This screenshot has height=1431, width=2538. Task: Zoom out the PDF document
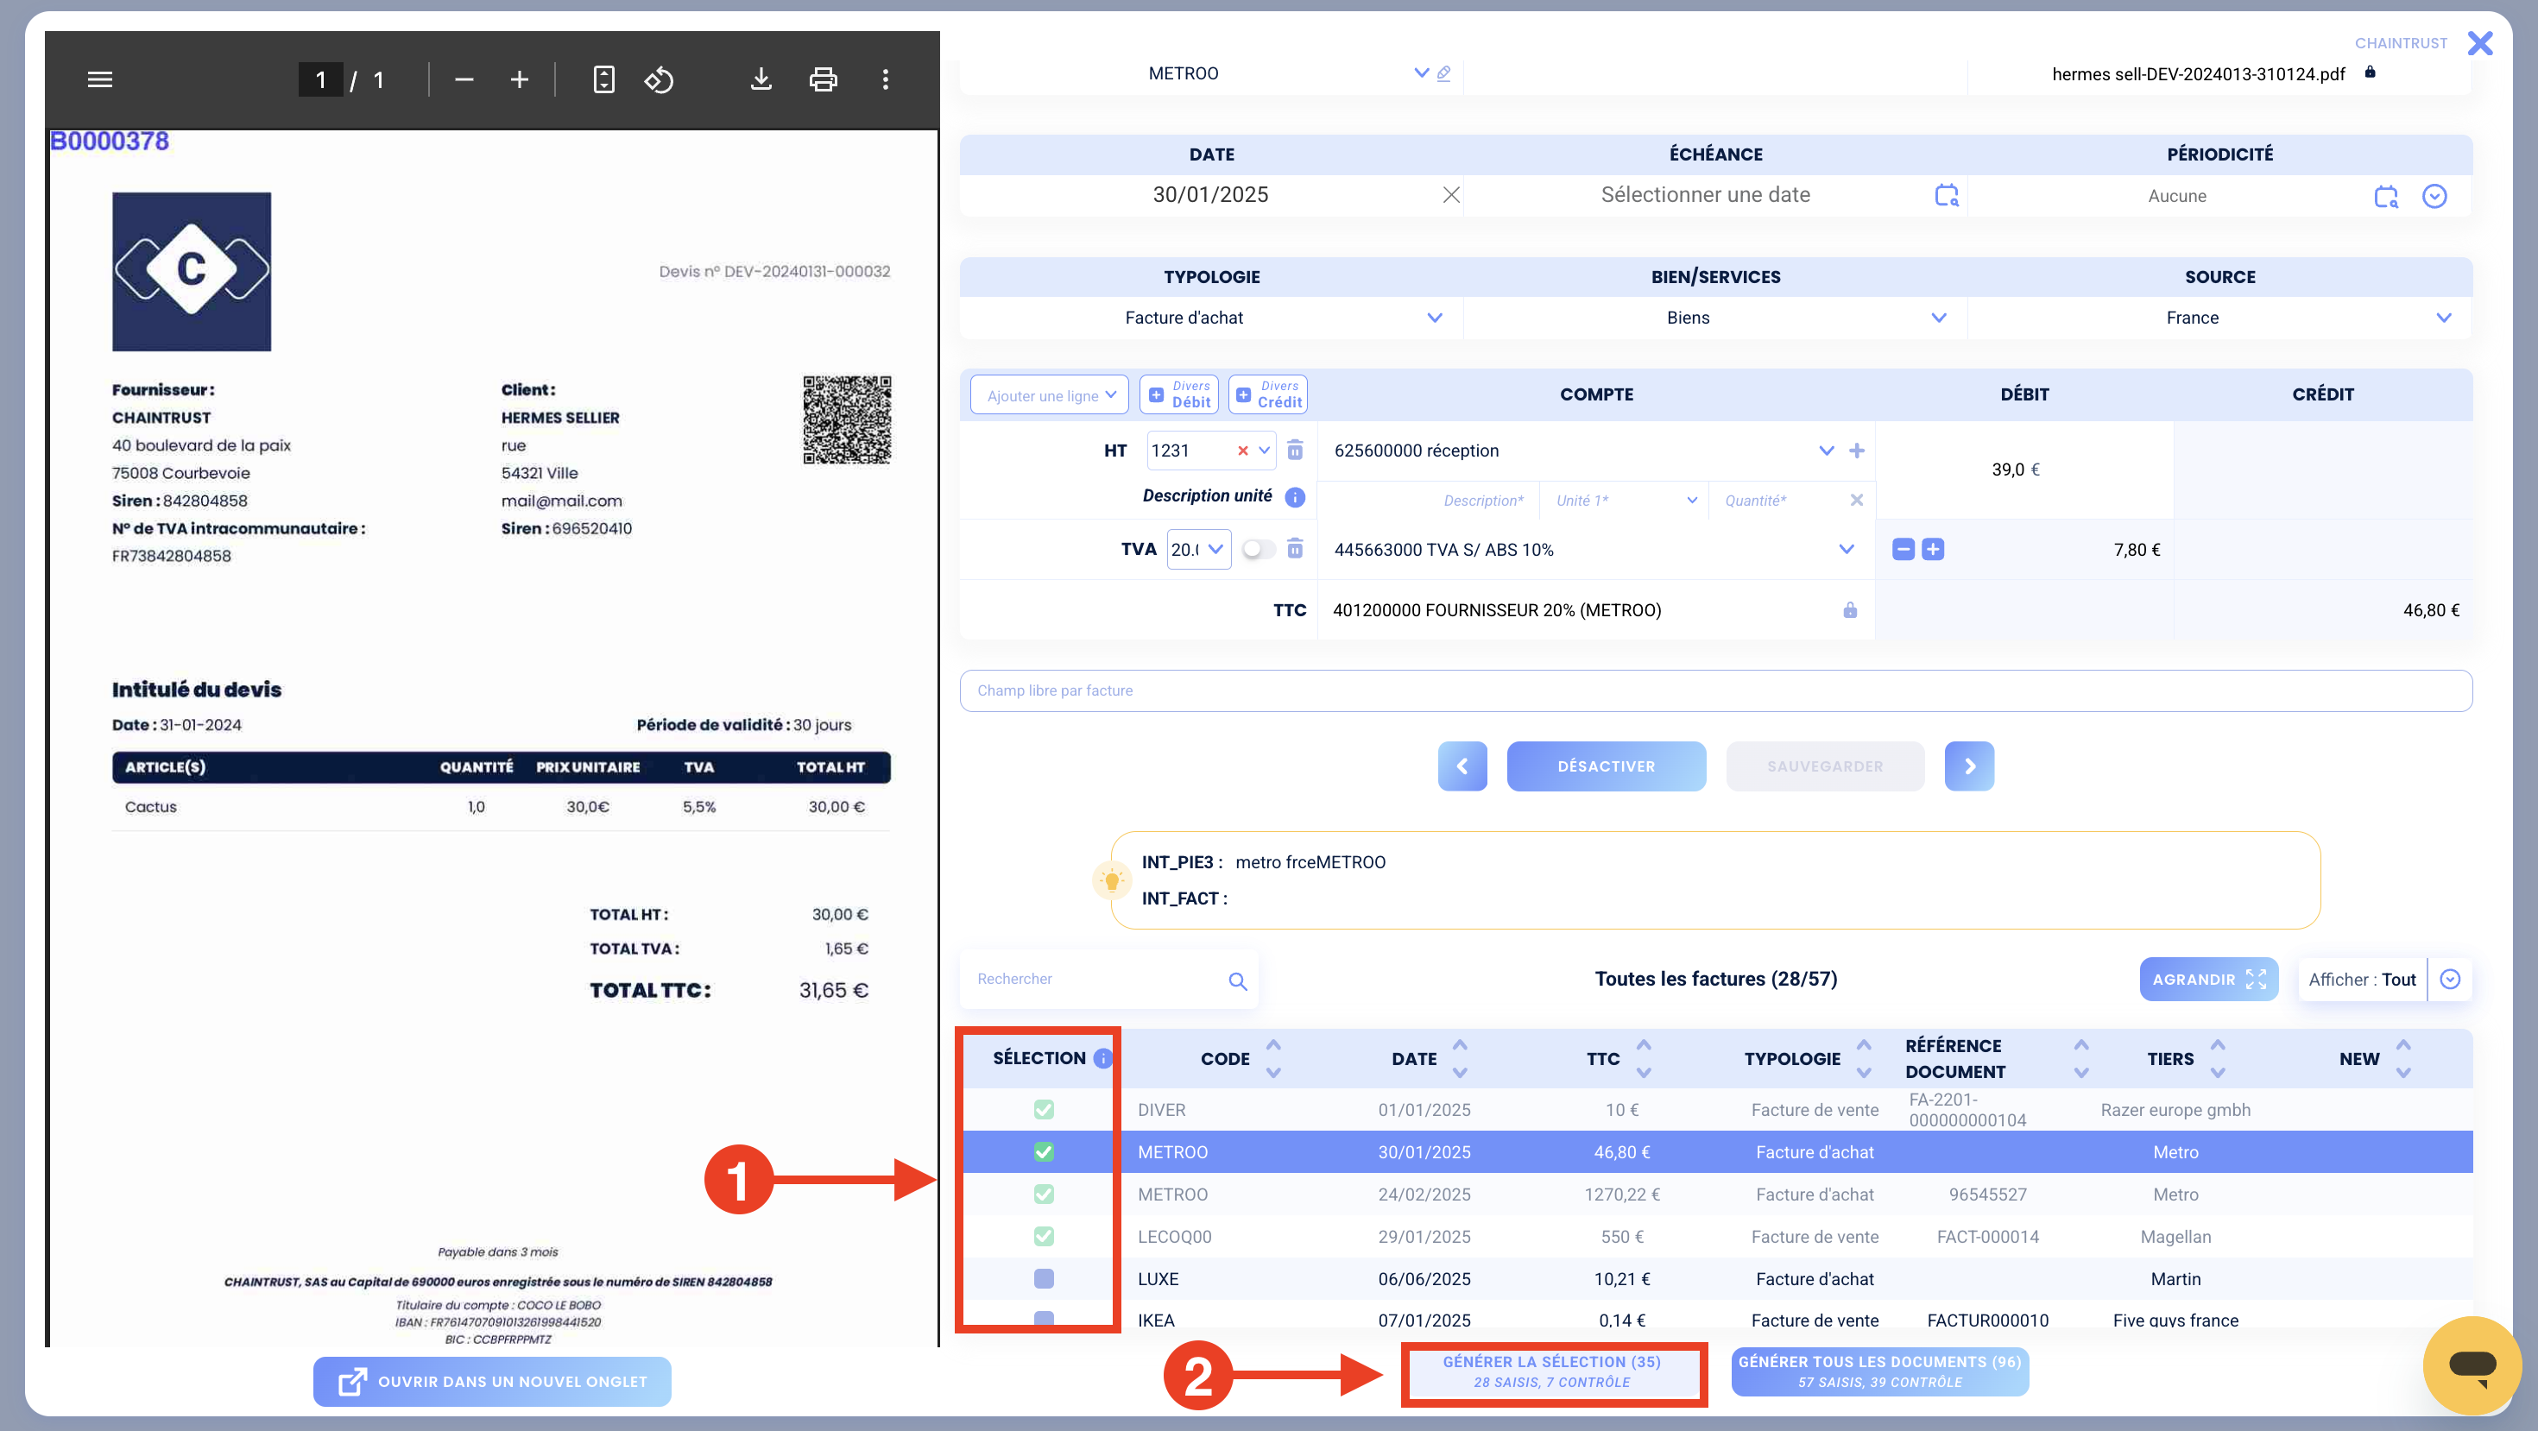[464, 79]
